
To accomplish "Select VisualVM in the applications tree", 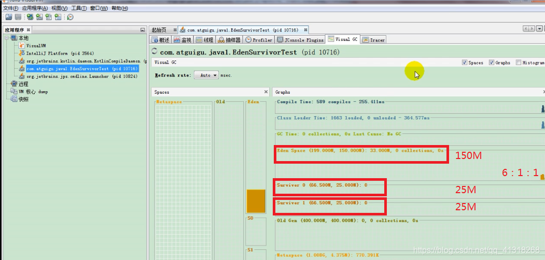I will click(x=36, y=46).
